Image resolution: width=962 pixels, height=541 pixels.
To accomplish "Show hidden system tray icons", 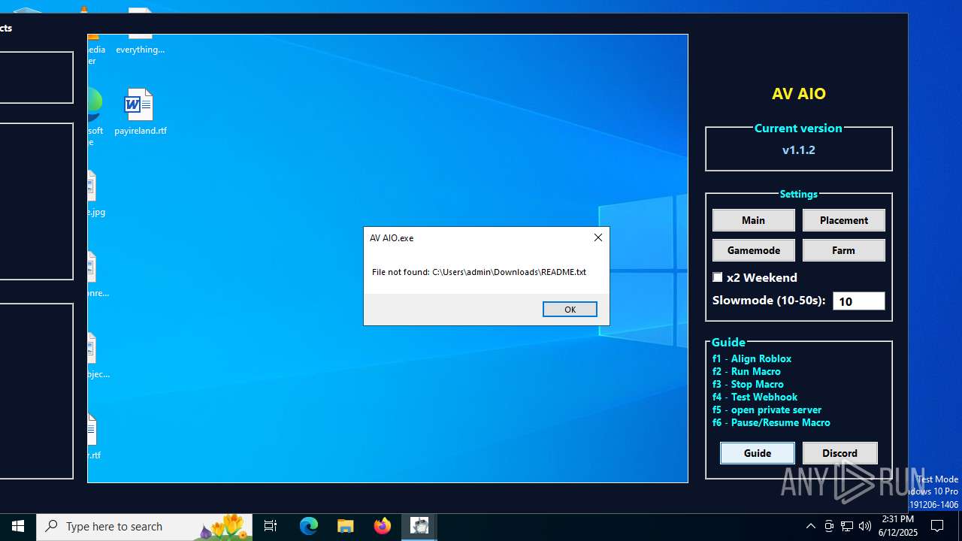I will [x=810, y=526].
